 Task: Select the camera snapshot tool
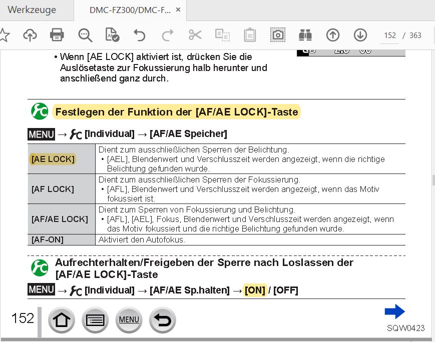(x=278, y=35)
